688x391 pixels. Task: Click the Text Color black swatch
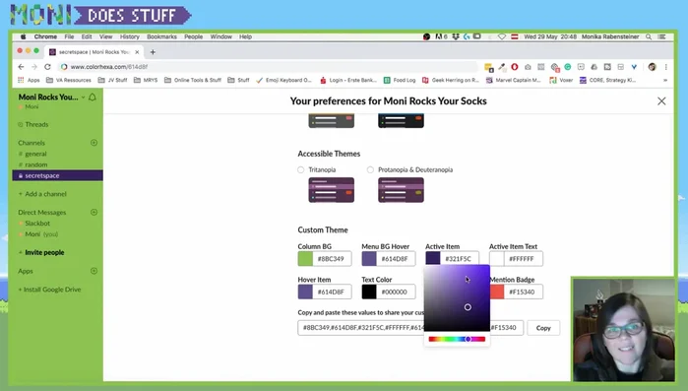click(369, 292)
